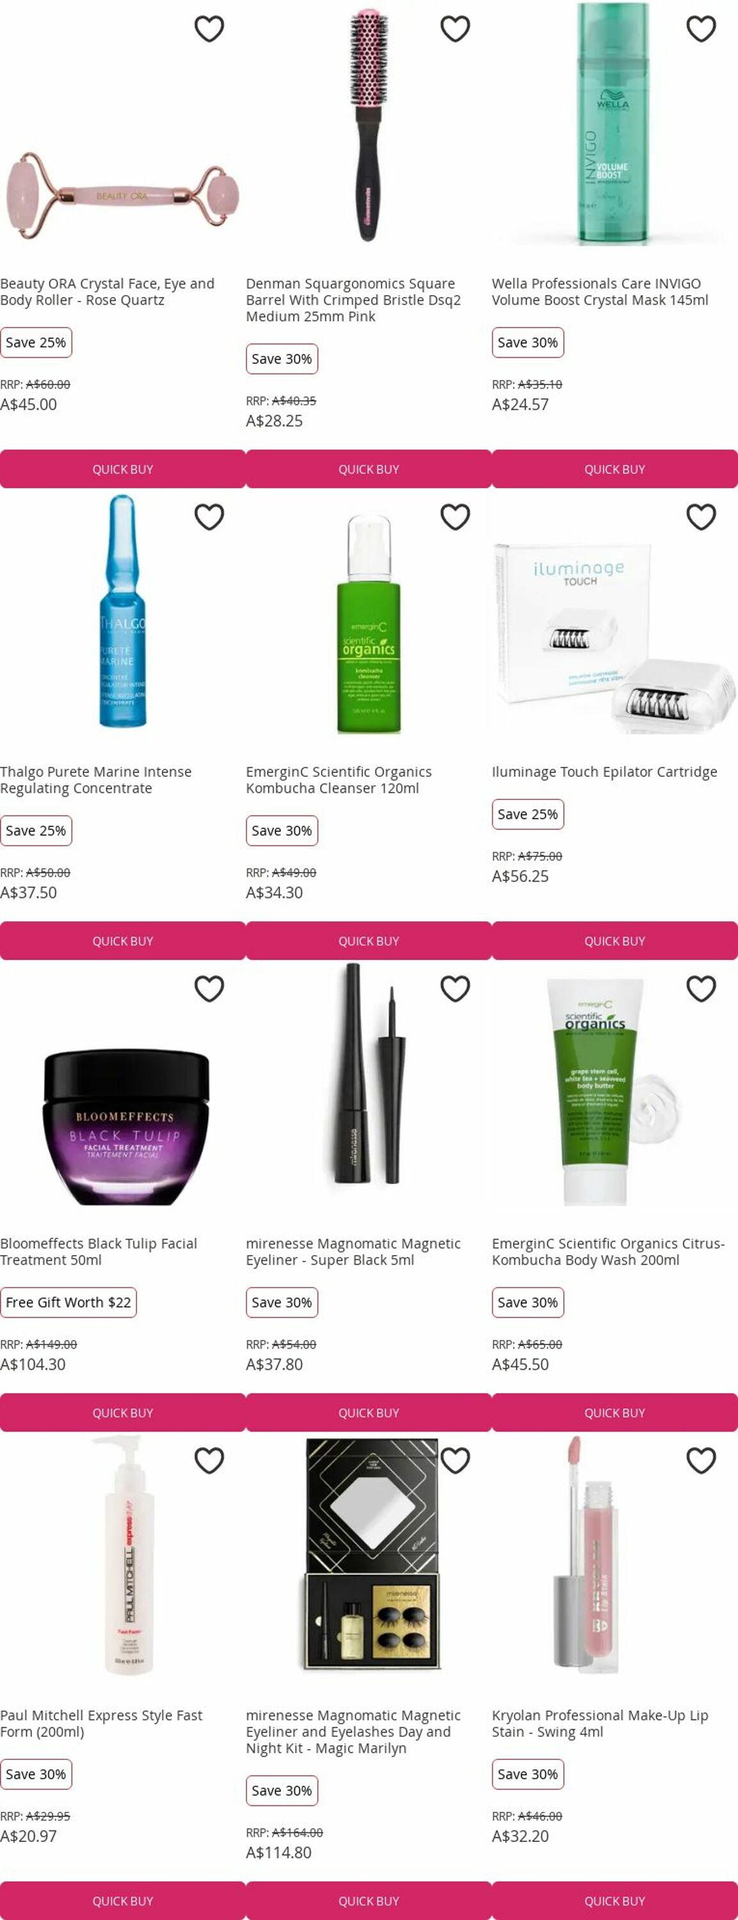Click heart icon on Wella INVIGO mask
This screenshot has height=1920, width=738.
pos(701,29)
